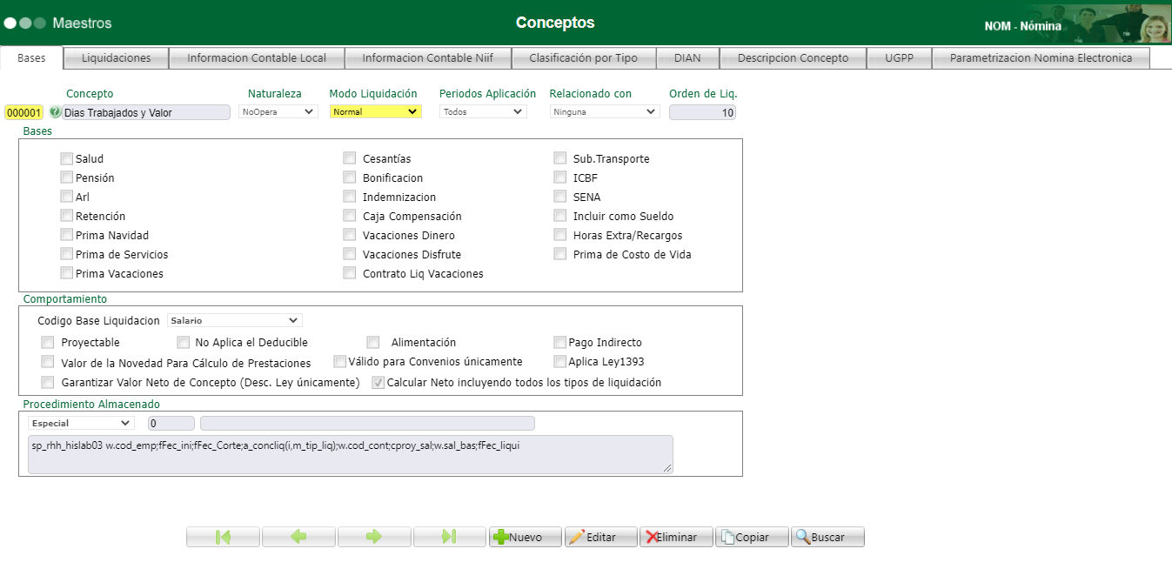Go to the next record arrow
1172x569 pixels.
[x=374, y=537]
